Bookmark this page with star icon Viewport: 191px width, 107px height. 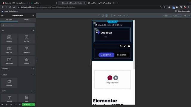click(164, 7)
